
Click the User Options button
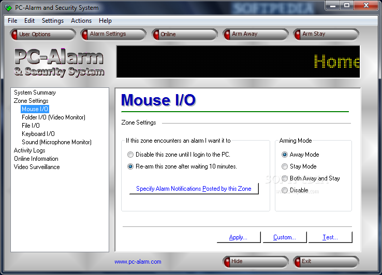[x=43, y=34]
